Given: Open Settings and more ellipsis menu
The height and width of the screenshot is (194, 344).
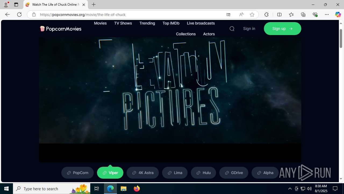Looking at the screenshot, I should pos(327,15).
